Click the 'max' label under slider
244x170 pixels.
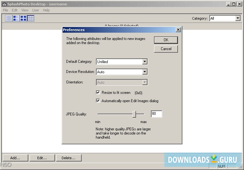tap(144, 122)
